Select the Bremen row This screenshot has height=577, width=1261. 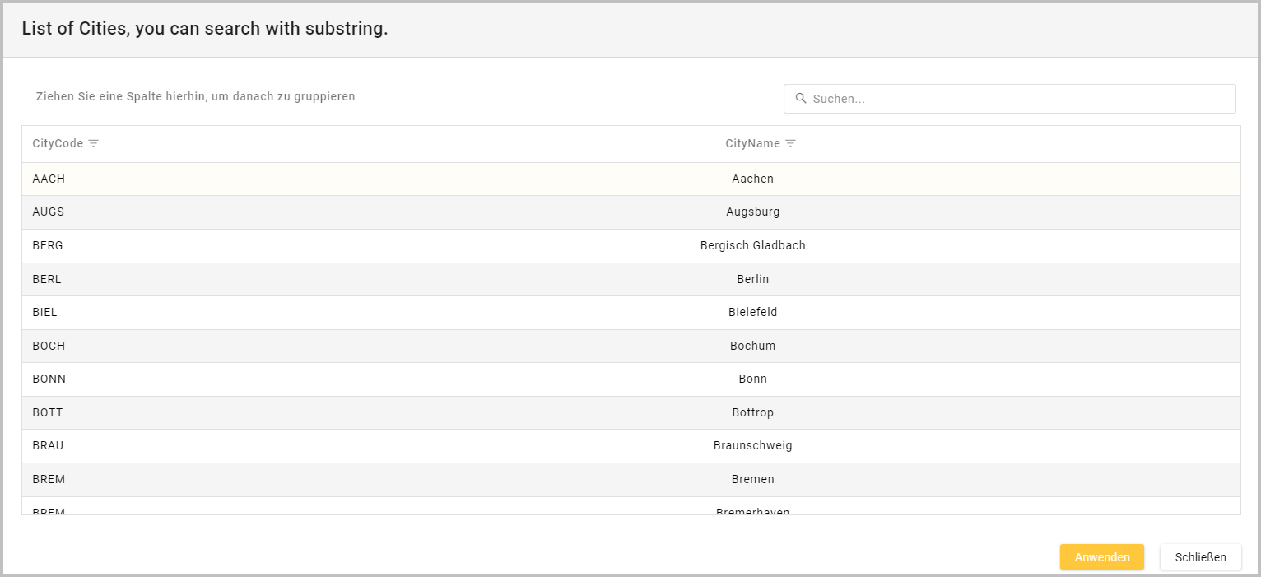pos(752,479)
